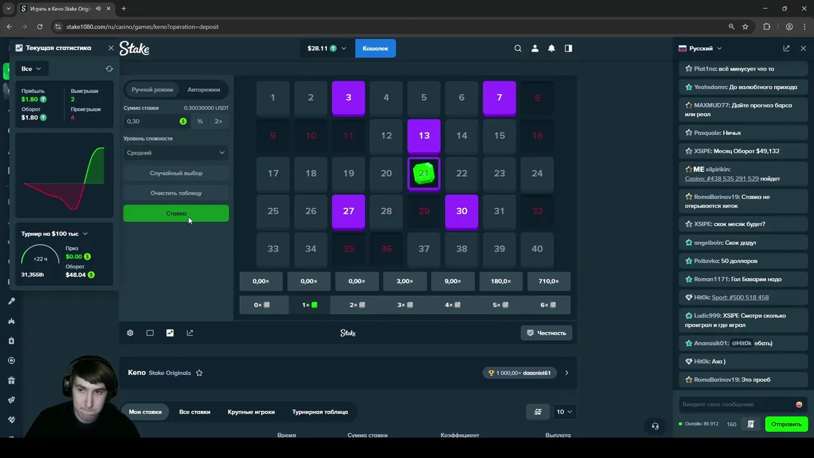Open the user profile icon
Screen dimensions: 814x458
coord(535,48)
